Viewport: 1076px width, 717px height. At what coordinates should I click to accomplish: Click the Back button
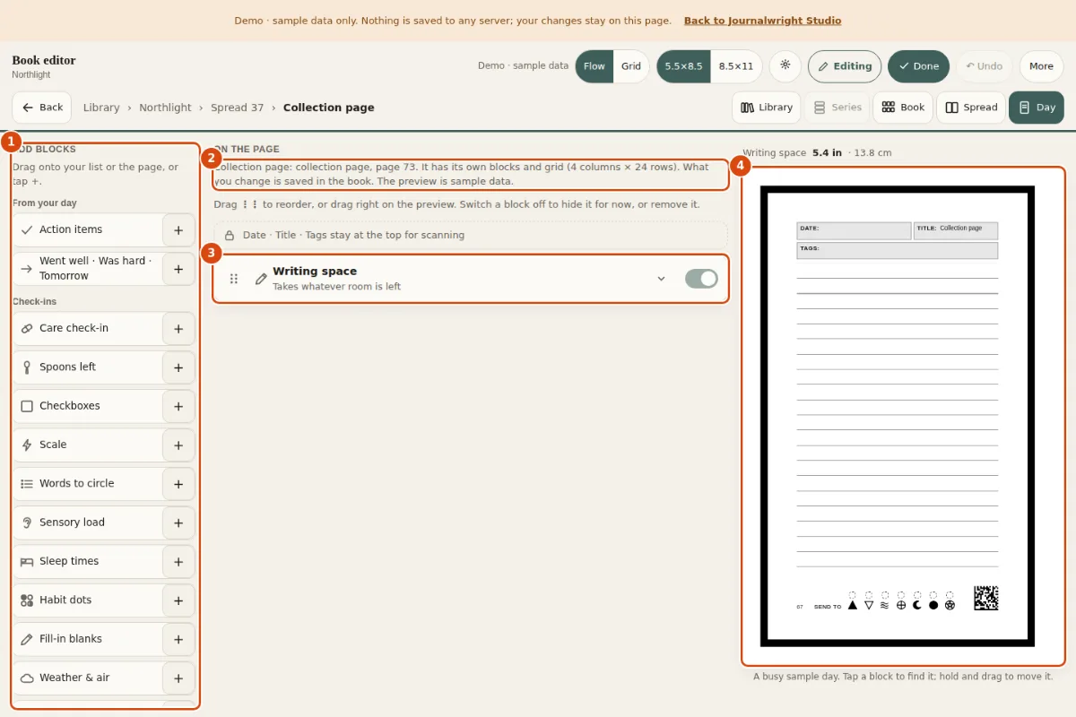(42, 108)
